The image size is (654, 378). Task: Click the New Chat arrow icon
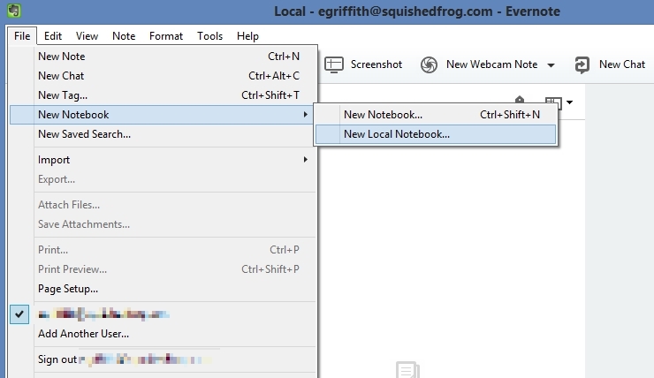(x=582, y=65)
